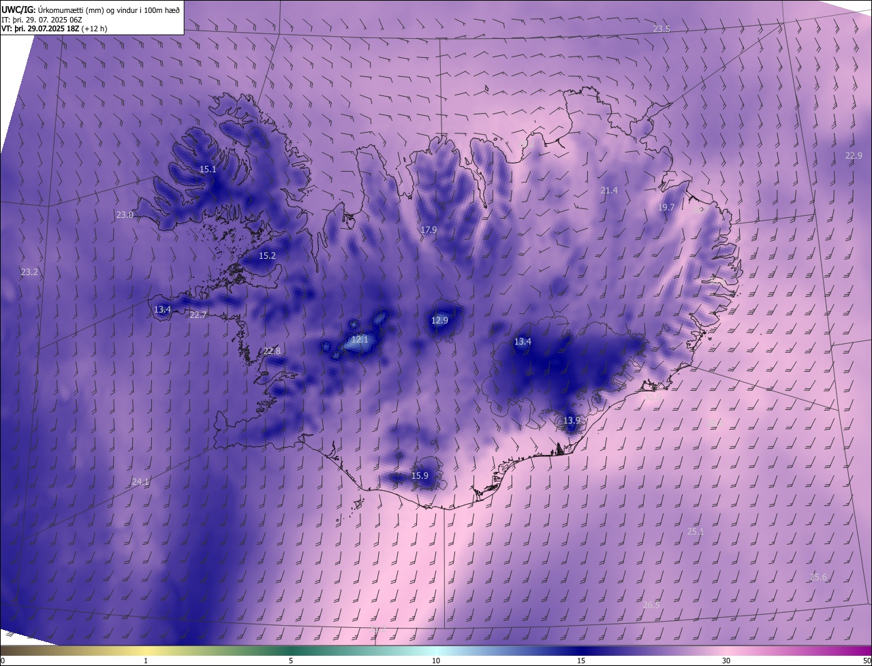The height and width of the screenshot is (666, 872).
Task: Click the 15.1 value over the Westfjords
Action: click(208, 169)
